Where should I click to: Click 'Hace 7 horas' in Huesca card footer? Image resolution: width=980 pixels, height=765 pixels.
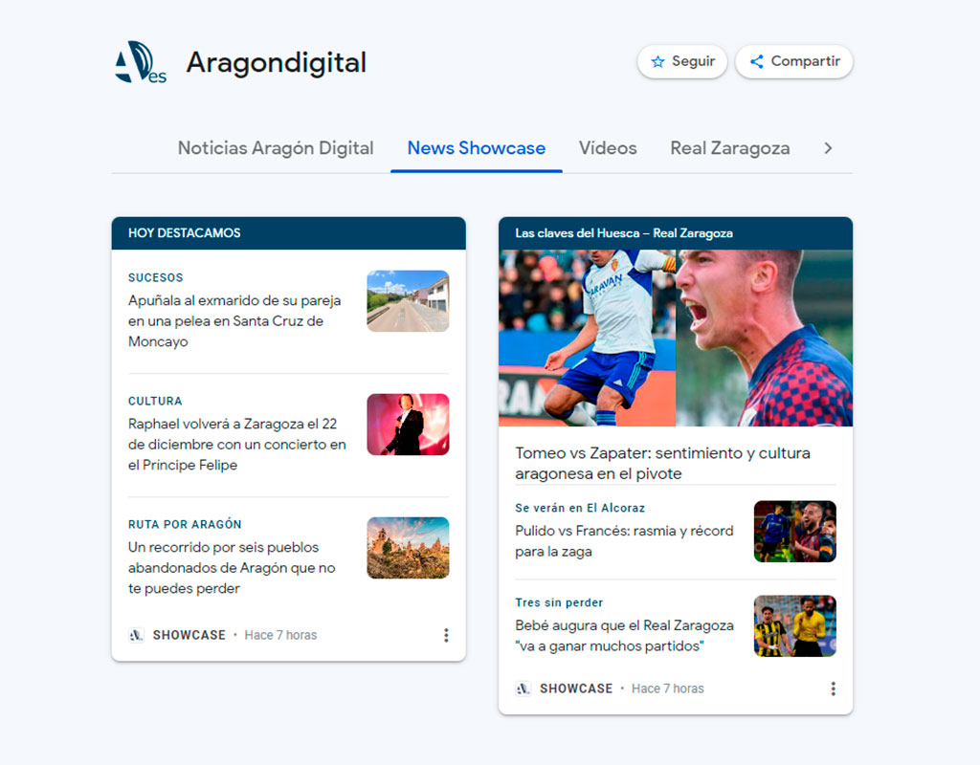click(667, 688)
